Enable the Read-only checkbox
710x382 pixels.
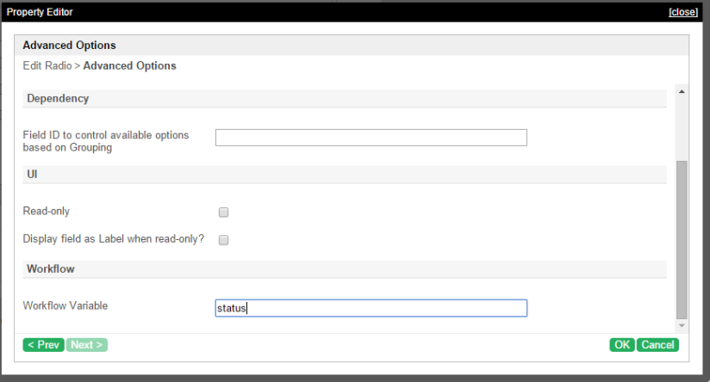tap(223, 212)
